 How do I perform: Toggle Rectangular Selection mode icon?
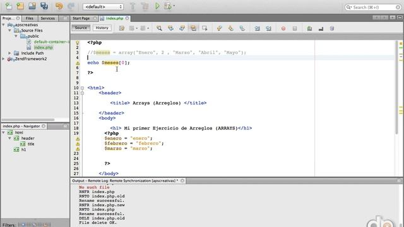(205, 28)
